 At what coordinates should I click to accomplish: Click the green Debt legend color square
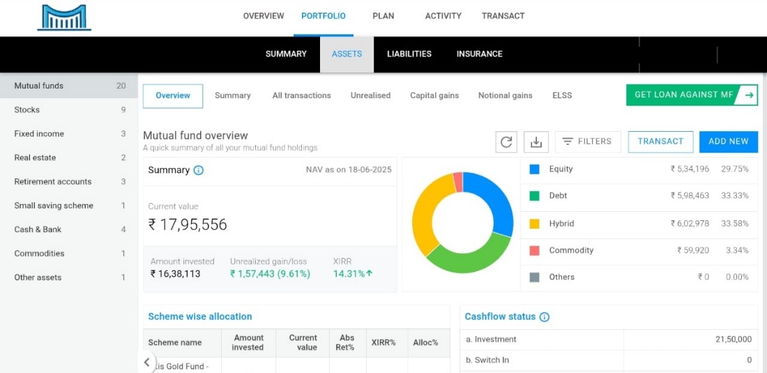535,196
